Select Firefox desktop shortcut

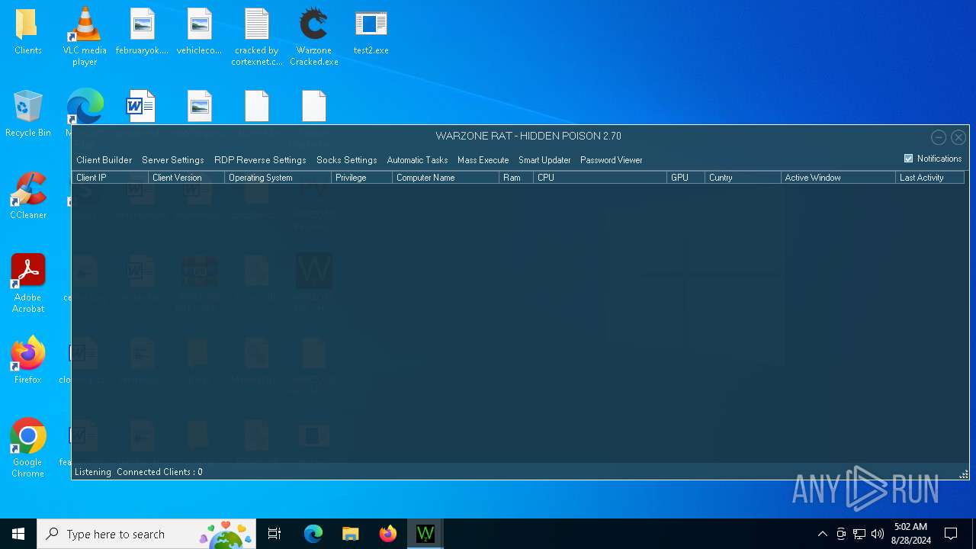(28, 361)
